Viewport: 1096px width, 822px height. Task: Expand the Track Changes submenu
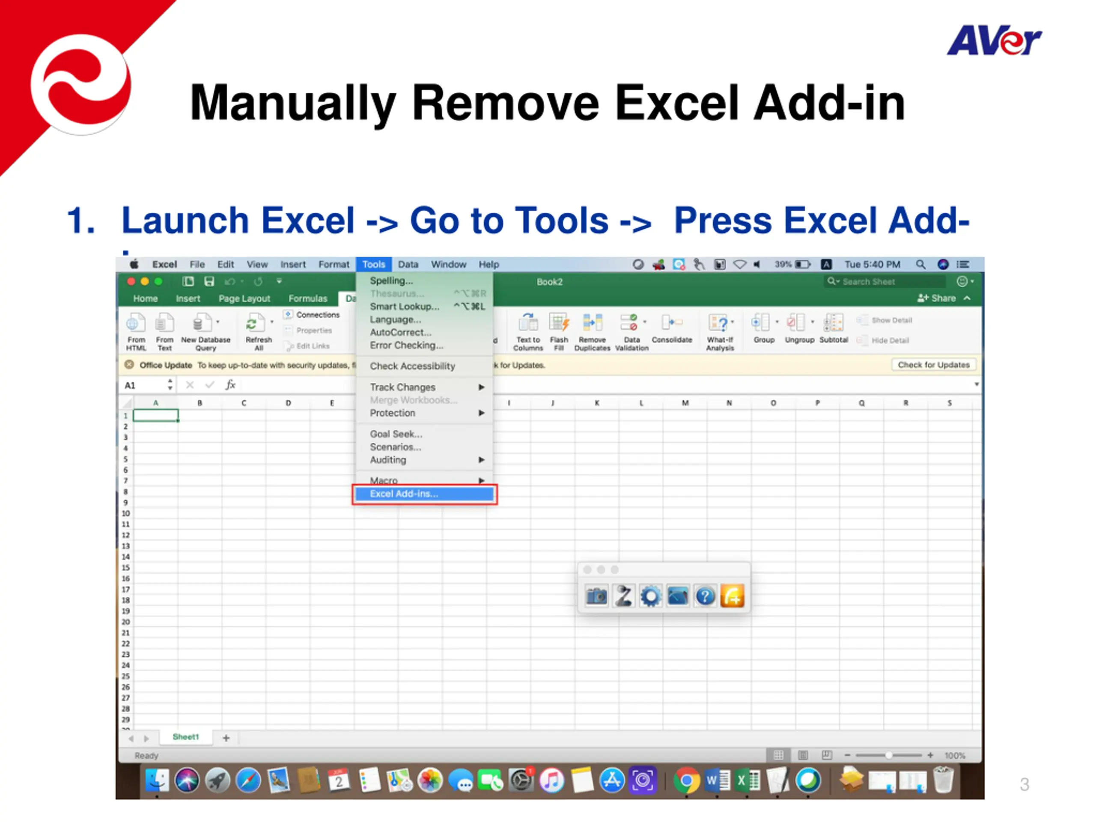[x=482, y=387]
